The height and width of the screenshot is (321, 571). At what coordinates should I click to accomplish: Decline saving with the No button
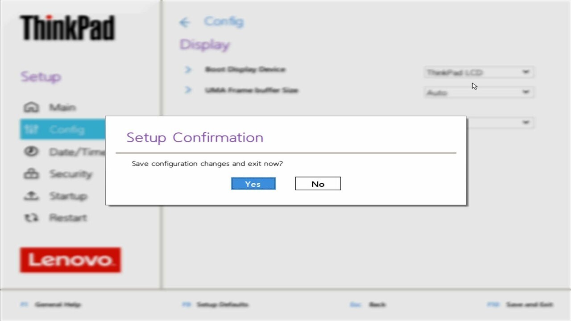(318, 184)
